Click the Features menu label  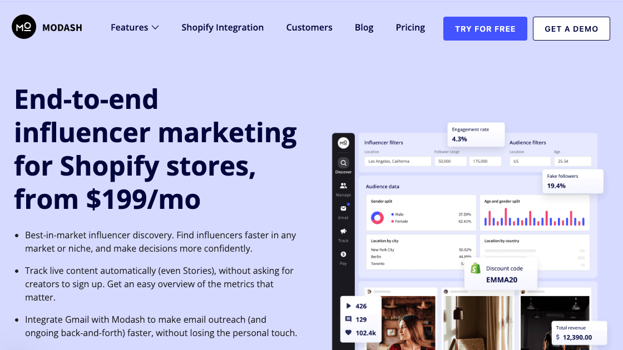coord(130,27)
